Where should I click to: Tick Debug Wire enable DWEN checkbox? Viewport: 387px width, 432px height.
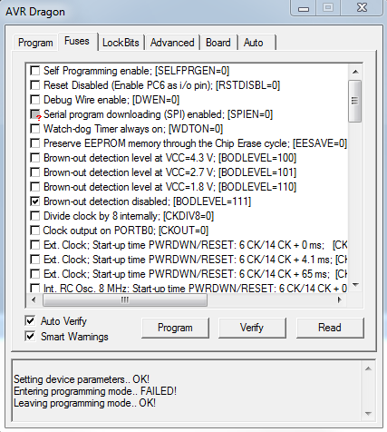point(35,100)
